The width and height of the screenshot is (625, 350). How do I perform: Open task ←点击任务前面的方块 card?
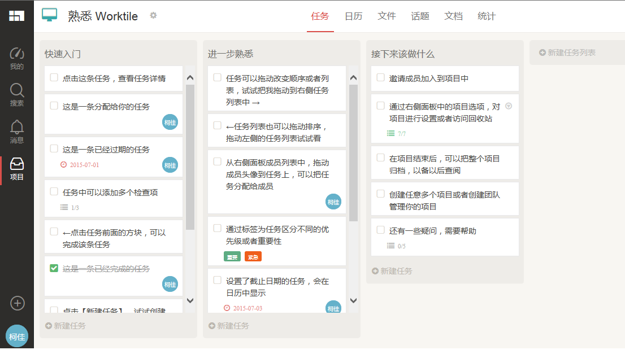[x=114, y=237]
